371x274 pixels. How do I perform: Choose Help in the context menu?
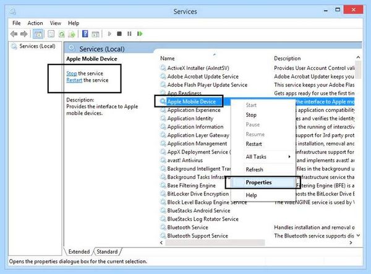point(251,195)
